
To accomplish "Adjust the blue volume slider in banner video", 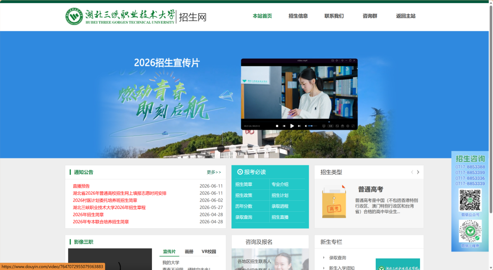I will click(x=312, y=126).
